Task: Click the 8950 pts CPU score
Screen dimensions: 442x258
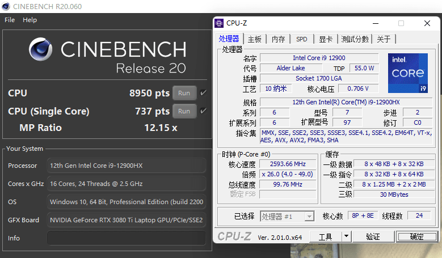Action: point(149,93)
